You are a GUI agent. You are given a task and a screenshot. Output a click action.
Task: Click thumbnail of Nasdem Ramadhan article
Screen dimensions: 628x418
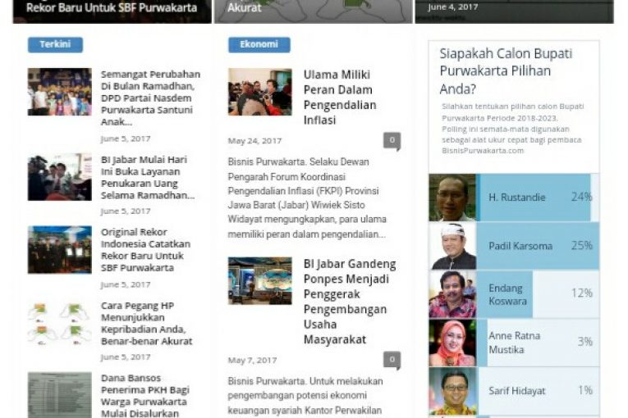click(x=60, y=92)
